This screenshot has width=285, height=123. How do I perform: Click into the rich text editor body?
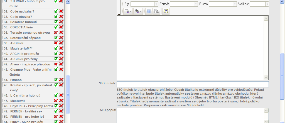coord(190,48)
